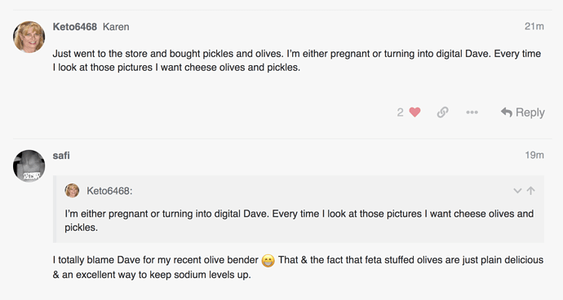The width and height of the screenshot is (563, 300).
Task: Jump to the quoted post with the up arrow
Action: [530, 191]
